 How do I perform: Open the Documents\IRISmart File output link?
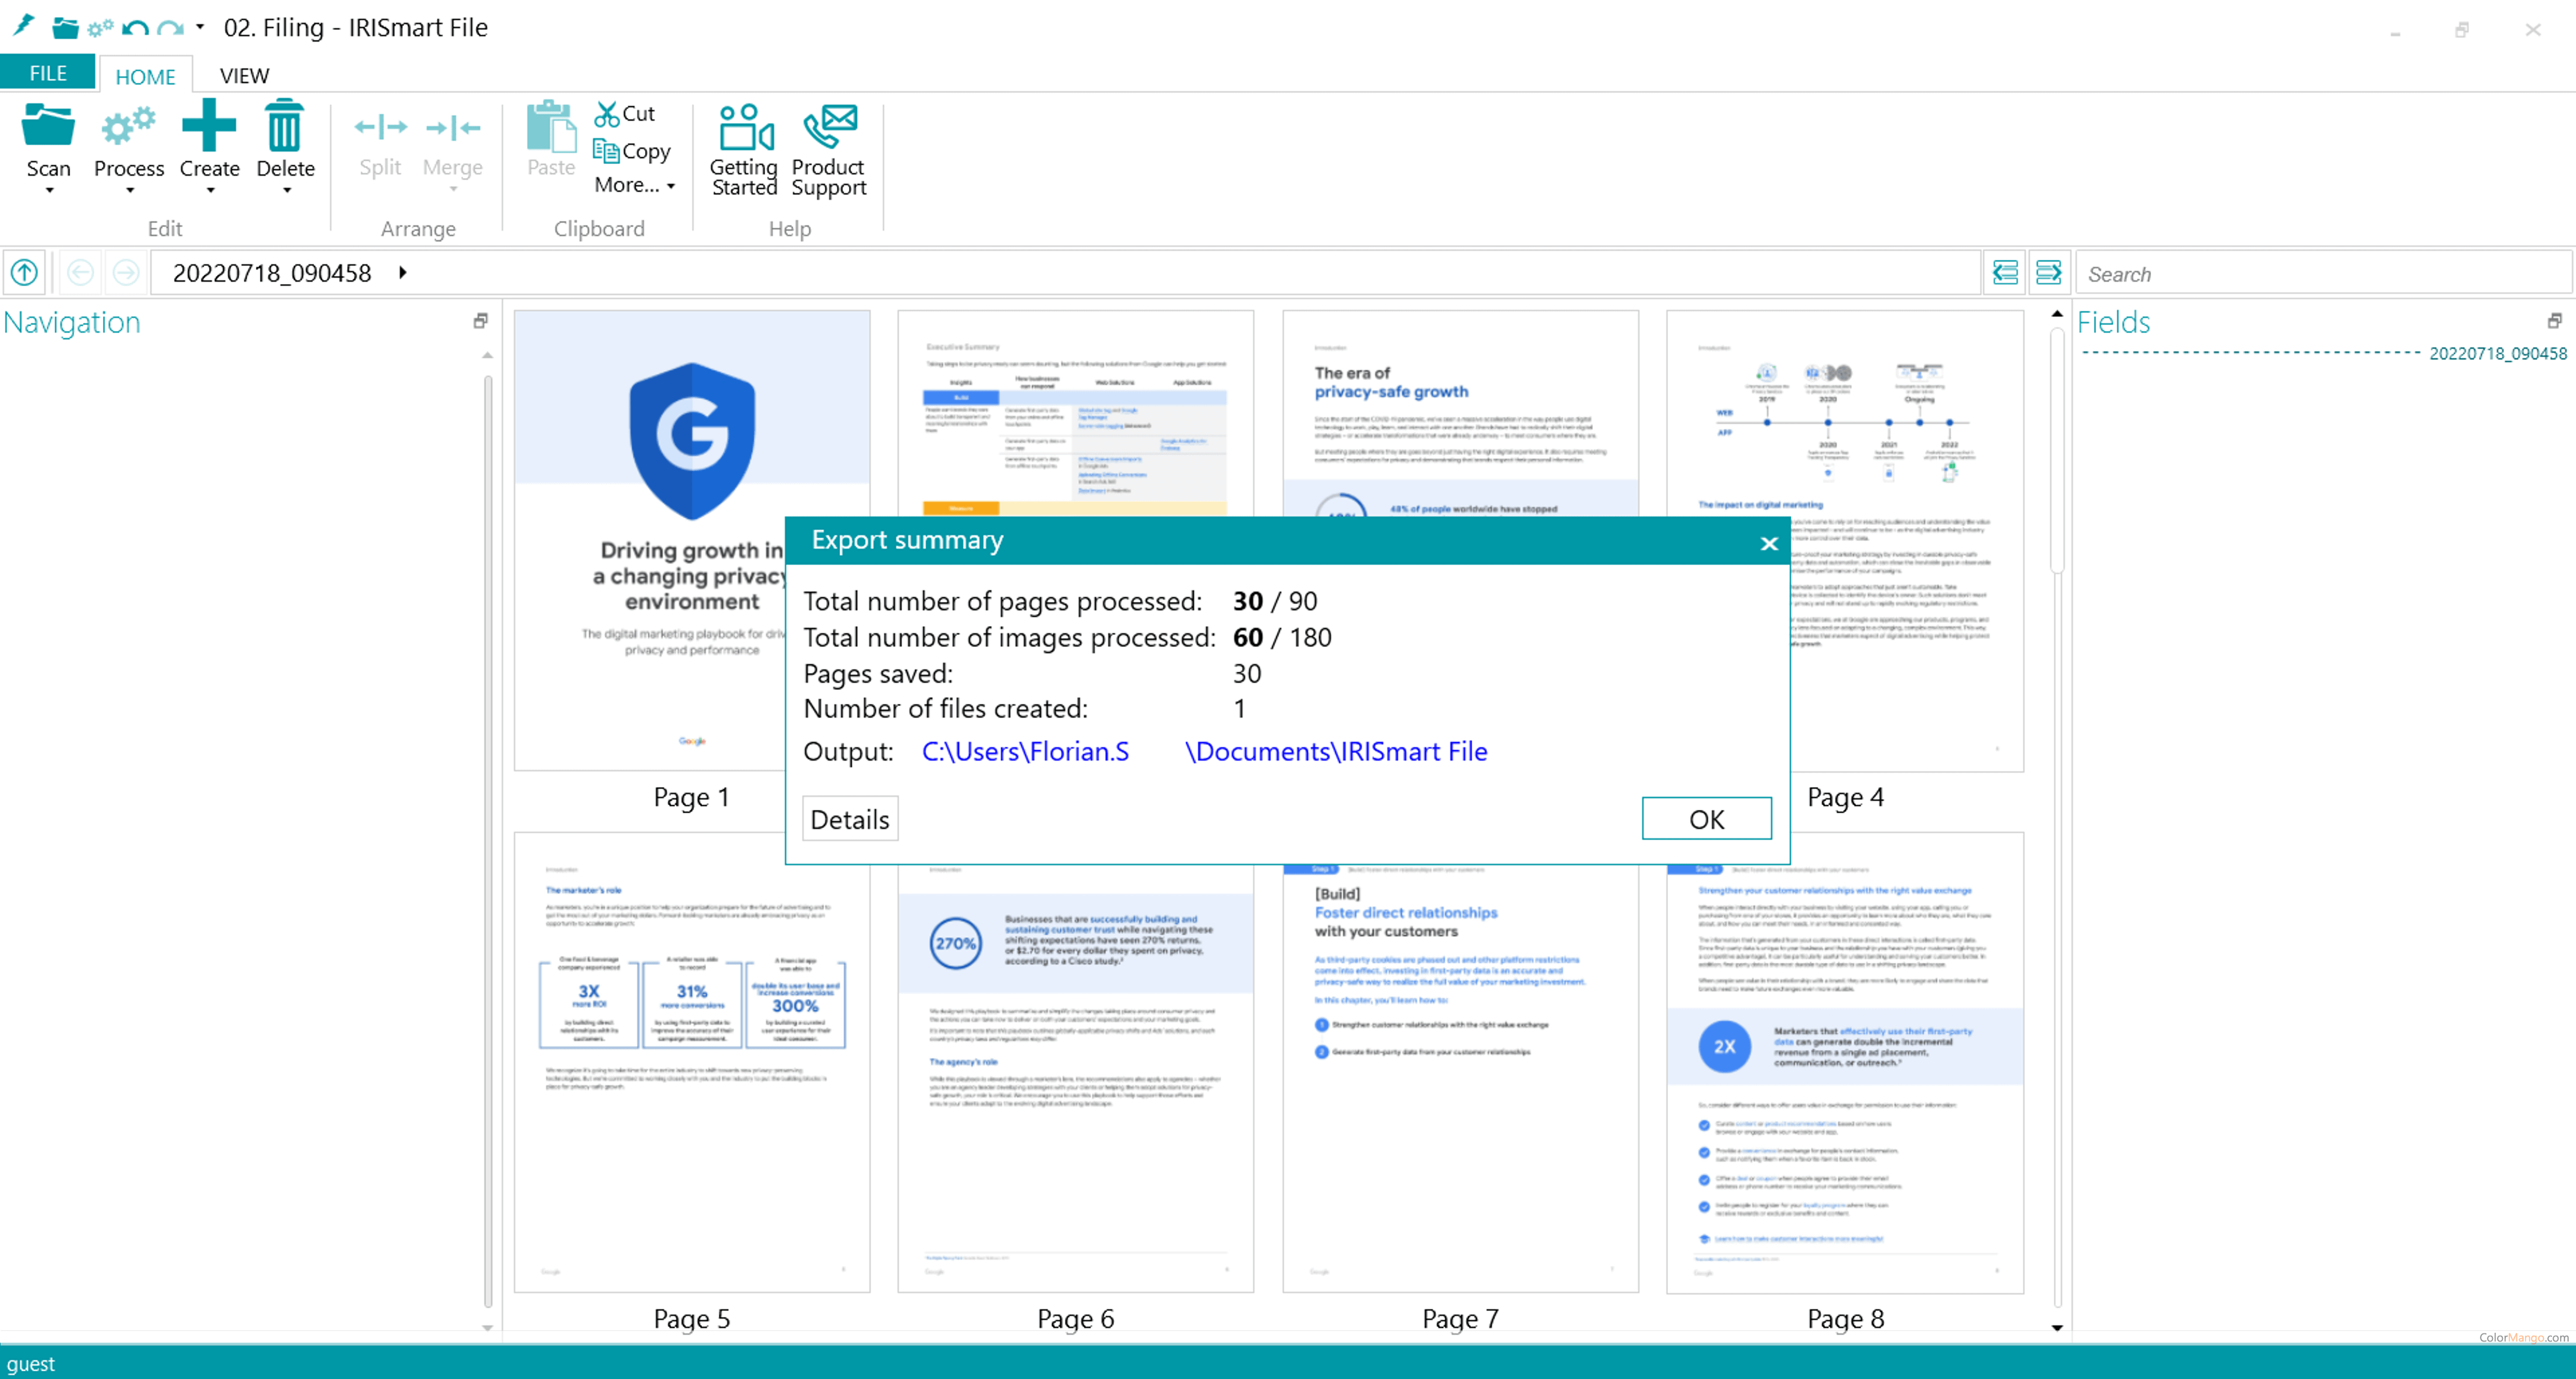[1336, 751]
